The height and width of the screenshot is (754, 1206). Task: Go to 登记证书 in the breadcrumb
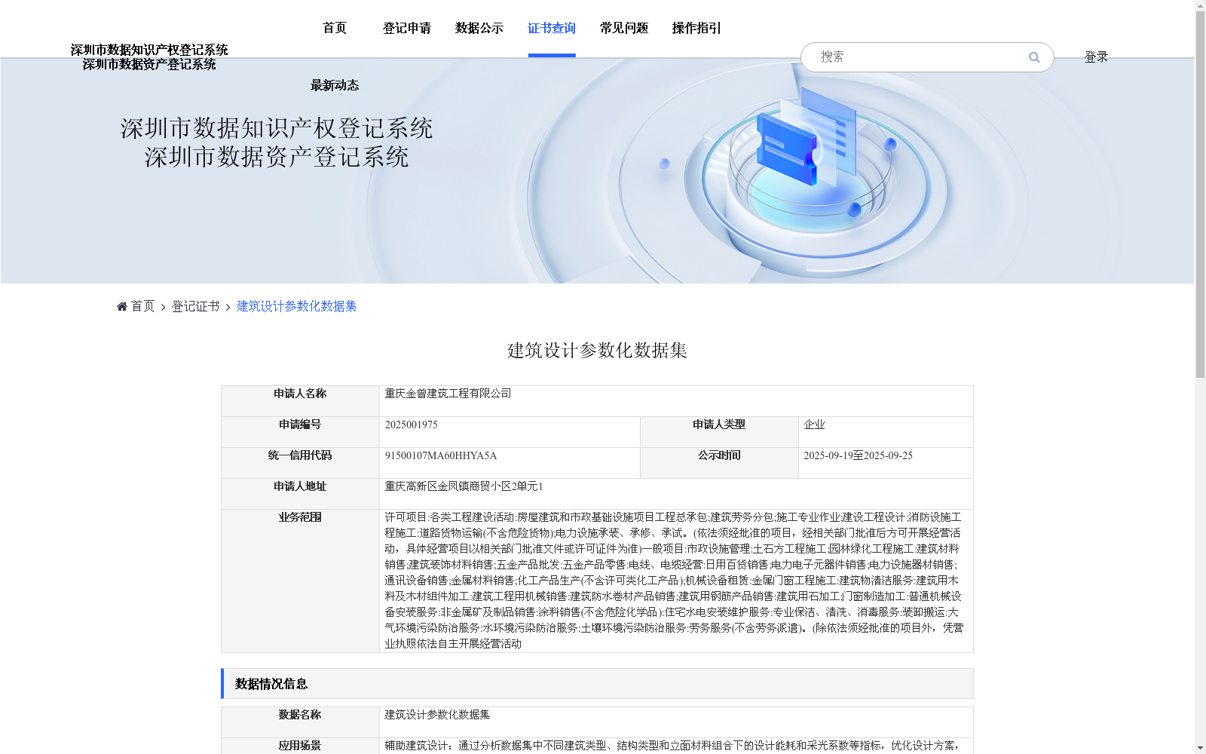195,306
